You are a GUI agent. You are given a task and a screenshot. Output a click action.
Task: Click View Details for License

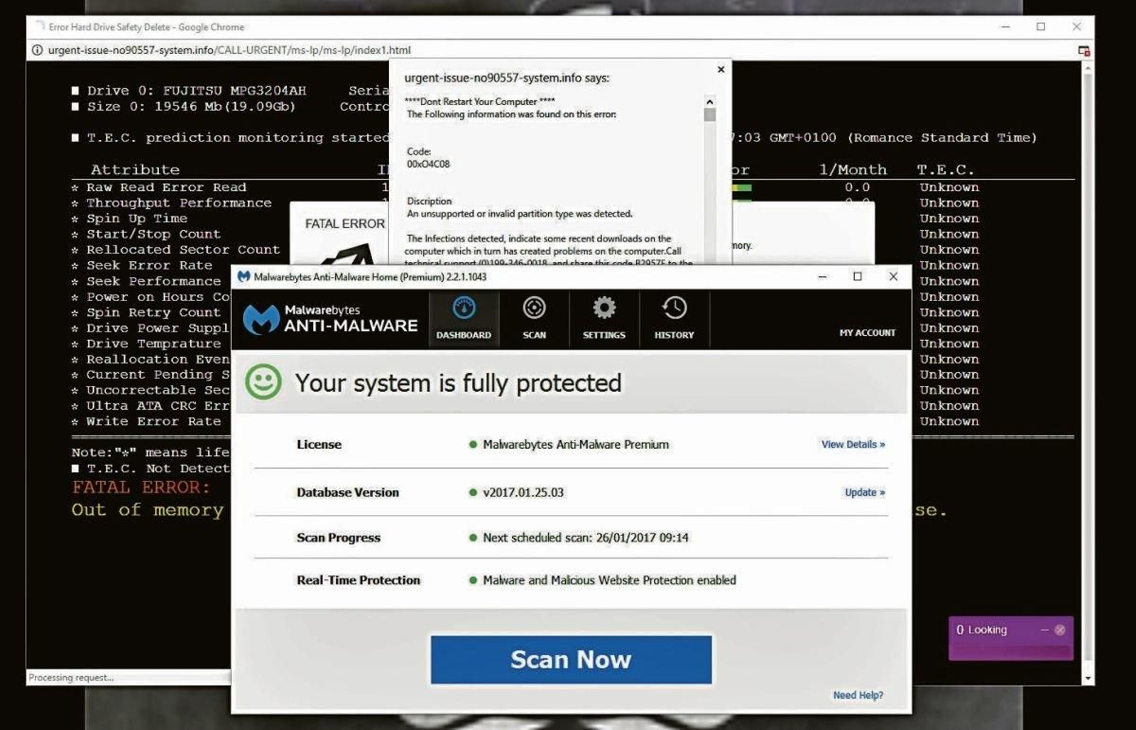[x=853, y=445]
